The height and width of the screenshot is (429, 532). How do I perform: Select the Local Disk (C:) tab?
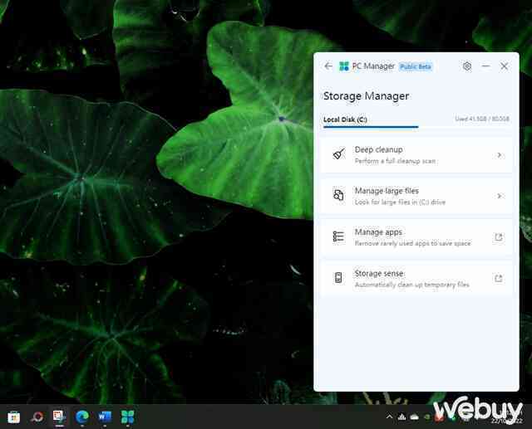345,119
